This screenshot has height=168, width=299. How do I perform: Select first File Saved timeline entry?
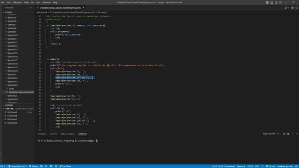coord(18,112)
